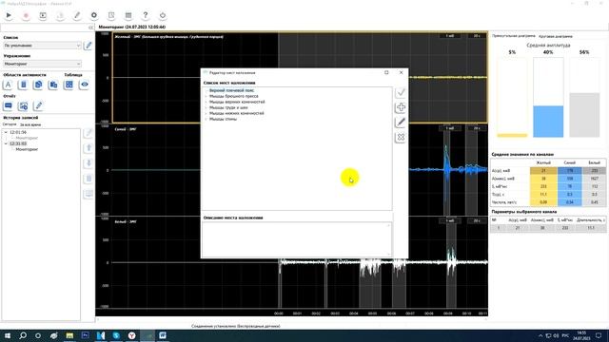The width and height of the screenshot is (609, 342).
Task: Click the blue channel 40% amplitude bar
Action: pos(548,122)
